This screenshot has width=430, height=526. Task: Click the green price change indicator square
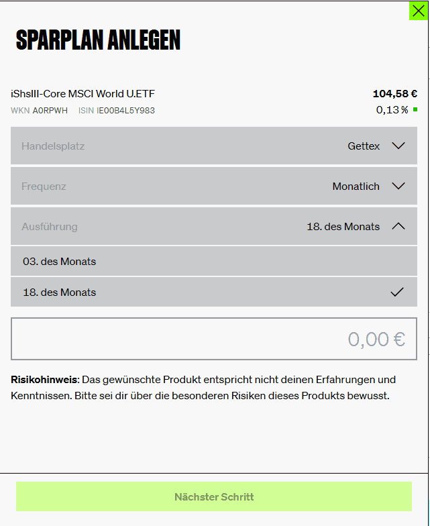click(415, 110)
